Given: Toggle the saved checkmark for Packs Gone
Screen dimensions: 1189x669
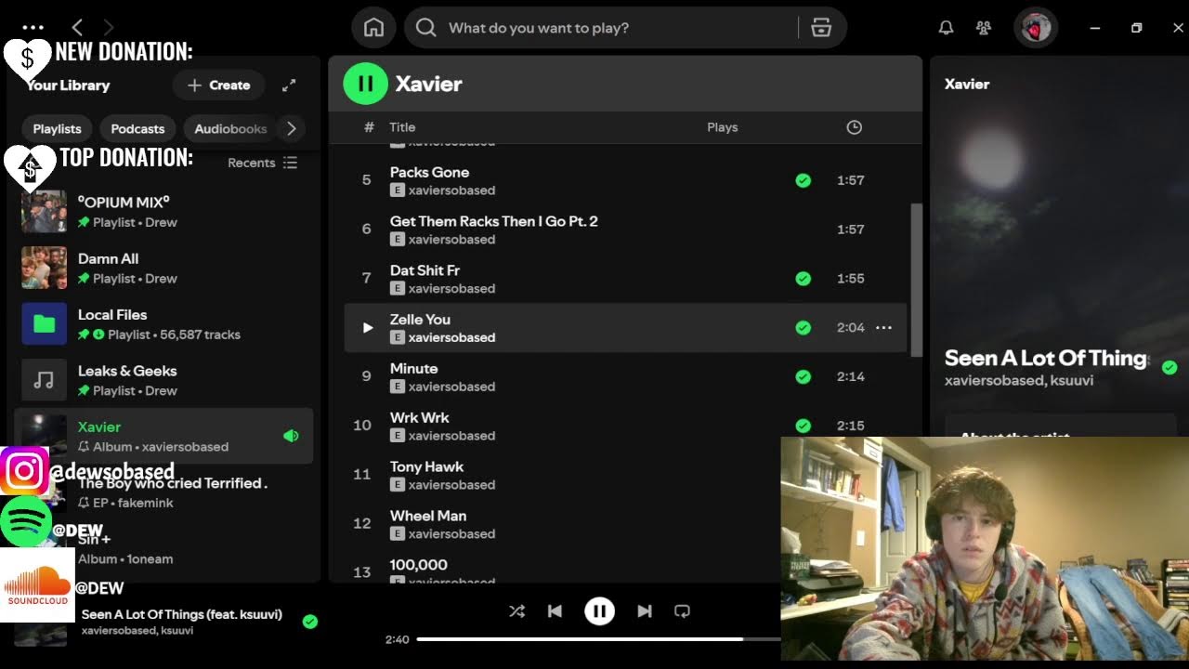Looking at the screenshot, I should (803, 180).
